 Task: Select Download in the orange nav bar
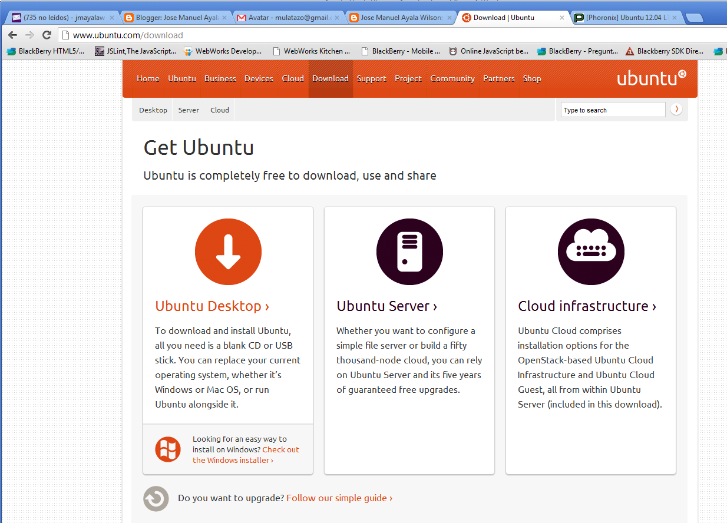tap(331, 78)
